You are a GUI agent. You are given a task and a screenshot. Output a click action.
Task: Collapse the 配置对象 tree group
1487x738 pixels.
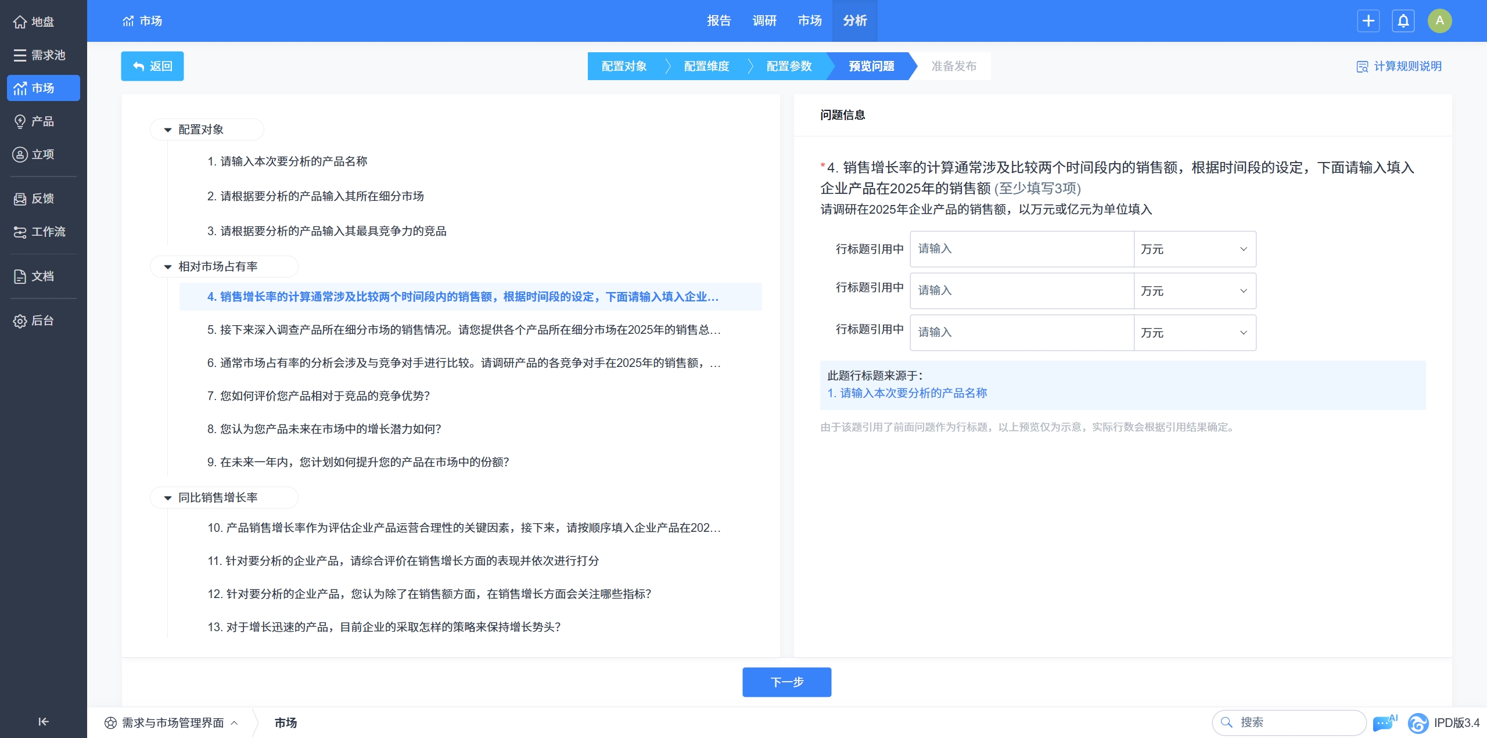pos(168,129)
